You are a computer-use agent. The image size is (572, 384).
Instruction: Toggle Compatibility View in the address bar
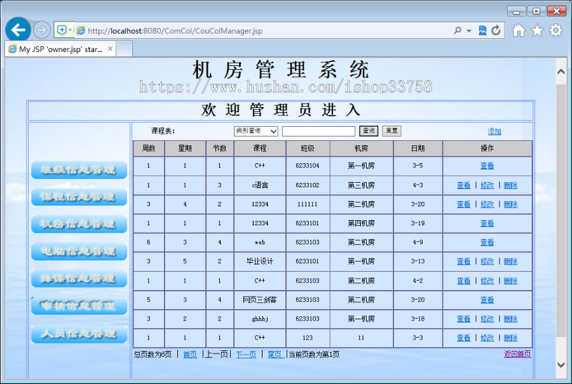pyautogui.click(x=483, y=30)
